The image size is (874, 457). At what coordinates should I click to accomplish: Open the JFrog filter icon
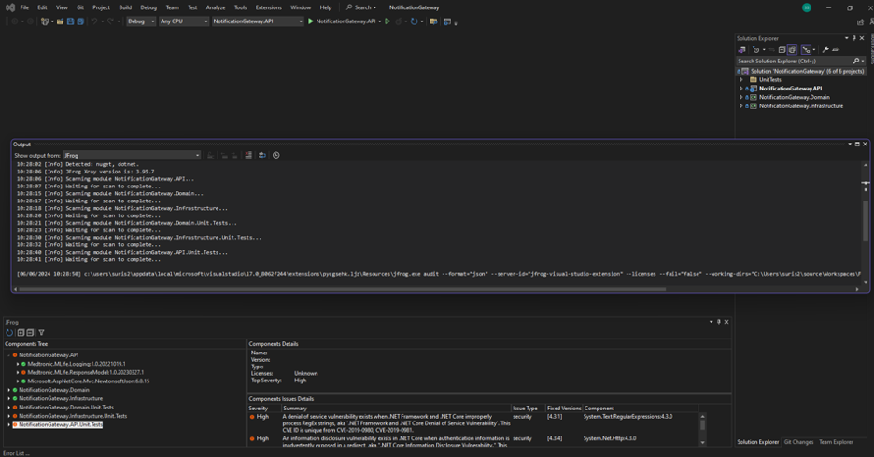pyautogui.click(x=41, y=332)
